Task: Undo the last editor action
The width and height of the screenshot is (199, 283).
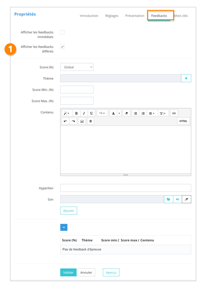Action: [x=65, y=121]
